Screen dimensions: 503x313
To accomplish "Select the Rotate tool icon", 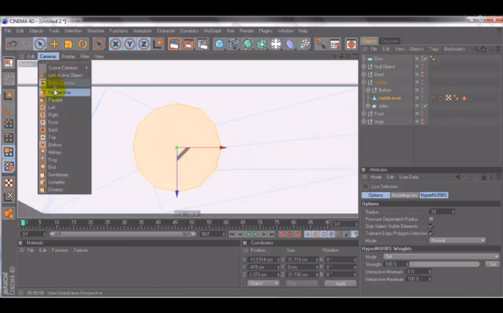I will [82, 44].
